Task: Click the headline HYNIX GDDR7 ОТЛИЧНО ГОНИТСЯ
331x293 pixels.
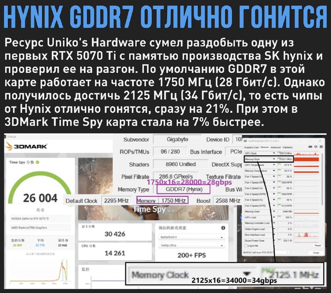Action: click(165, 17)
